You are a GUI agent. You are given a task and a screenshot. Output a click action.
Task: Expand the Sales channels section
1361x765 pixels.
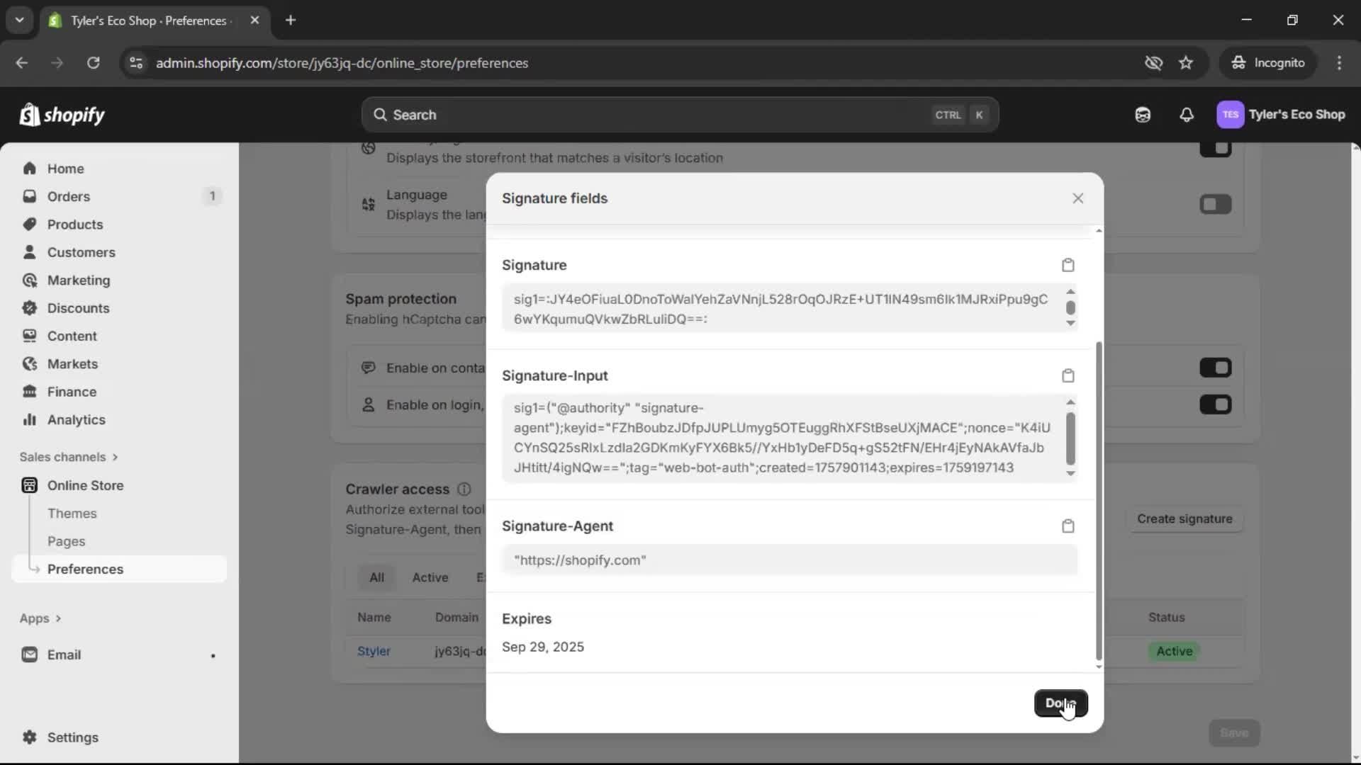[x=69, y=457]
